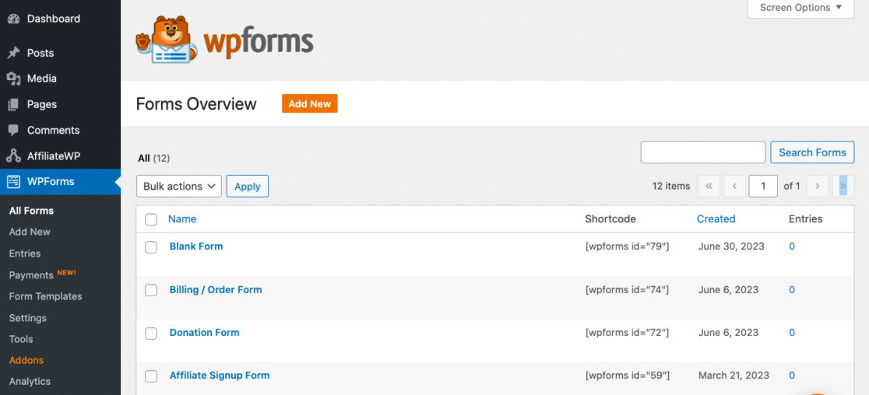The width and height of the screenshot is (869, 395).
Task: Sort forms by Created column
Action: 716,219
